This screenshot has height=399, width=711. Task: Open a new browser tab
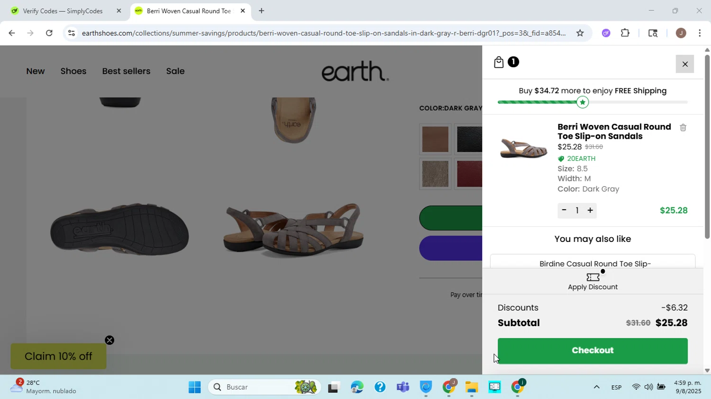(261, 11)
